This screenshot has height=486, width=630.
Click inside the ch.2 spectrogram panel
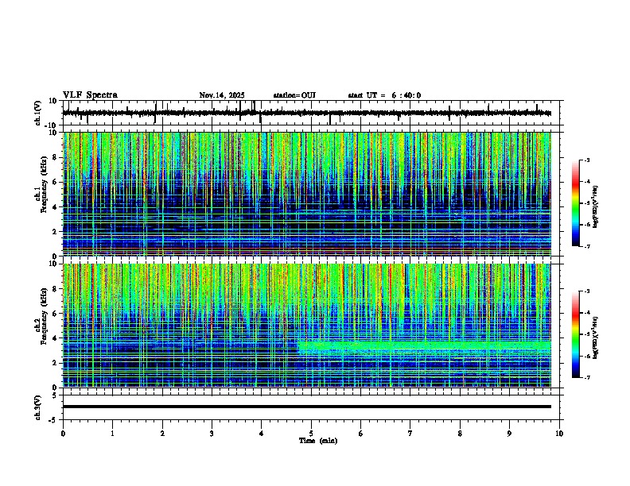(x=307, y=326)
